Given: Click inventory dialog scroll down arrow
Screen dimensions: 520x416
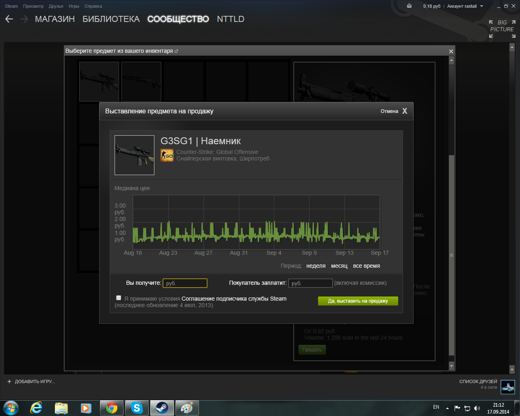Looking at the screenshot, I should tap(451, 366).
